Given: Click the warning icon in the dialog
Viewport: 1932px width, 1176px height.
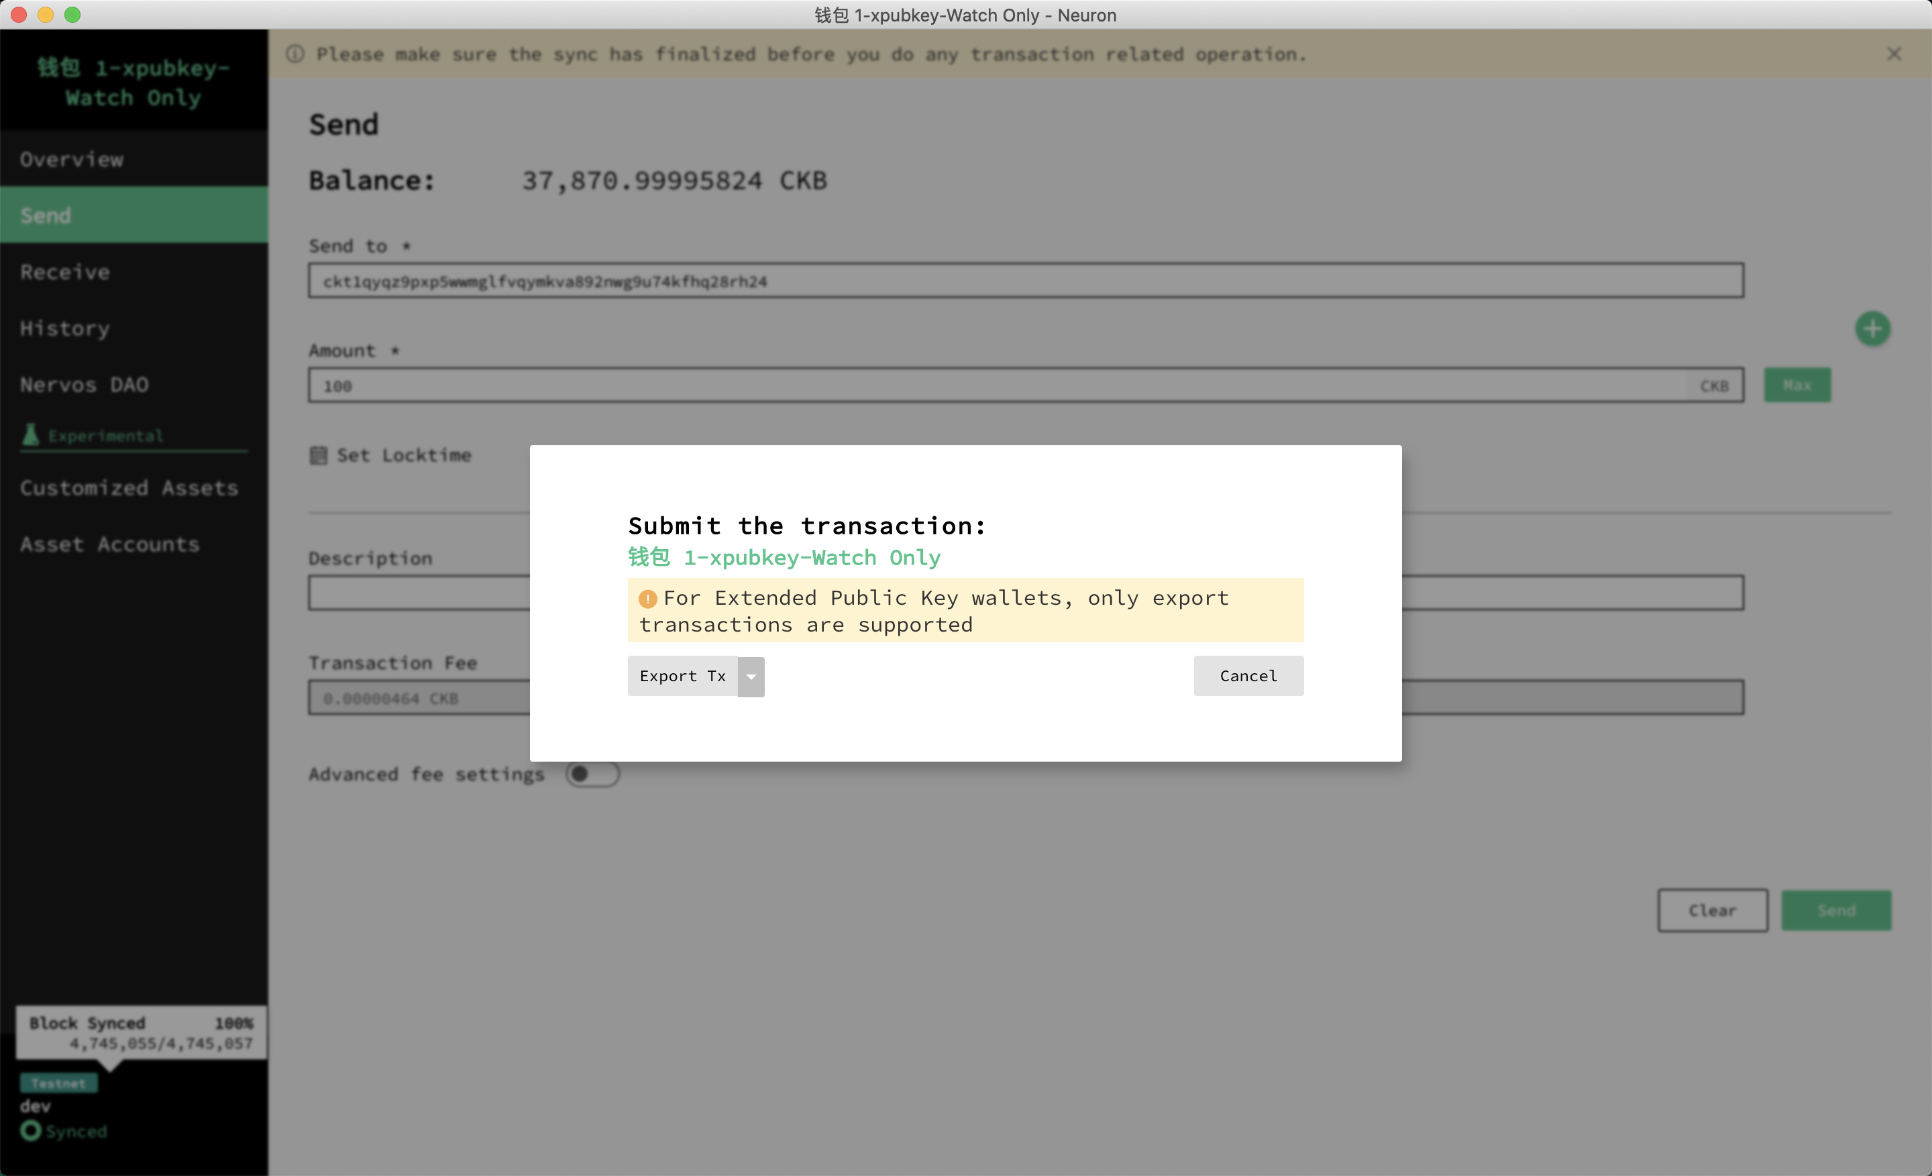Looking at the screenshot, I should 647,599.
